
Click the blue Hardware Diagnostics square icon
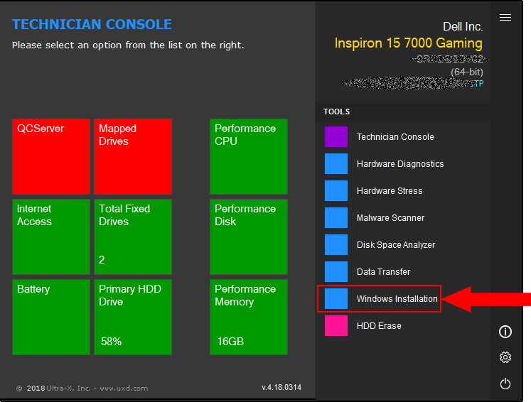coord(336,164)
